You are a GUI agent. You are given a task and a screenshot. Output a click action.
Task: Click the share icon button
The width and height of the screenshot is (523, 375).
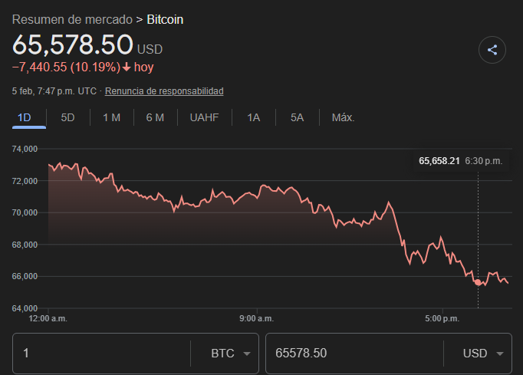[x=492, y=51]
